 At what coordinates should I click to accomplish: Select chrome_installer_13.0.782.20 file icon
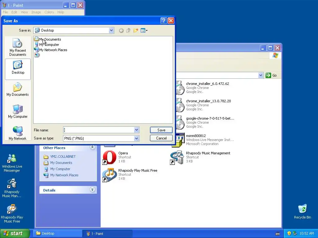180,105
